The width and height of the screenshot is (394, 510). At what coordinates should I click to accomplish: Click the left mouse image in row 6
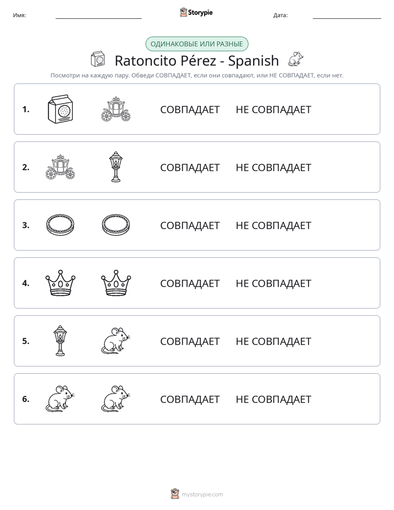(x=60, y=399)
